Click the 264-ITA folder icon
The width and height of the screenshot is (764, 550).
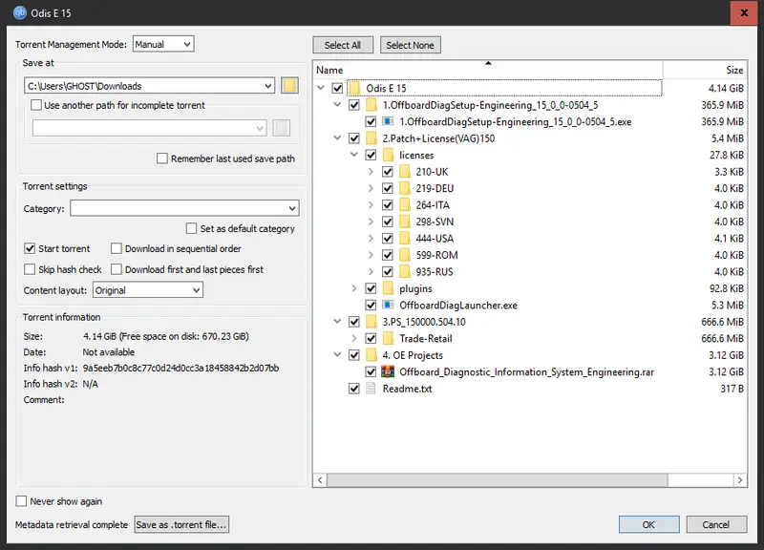(x=404, y=205)
